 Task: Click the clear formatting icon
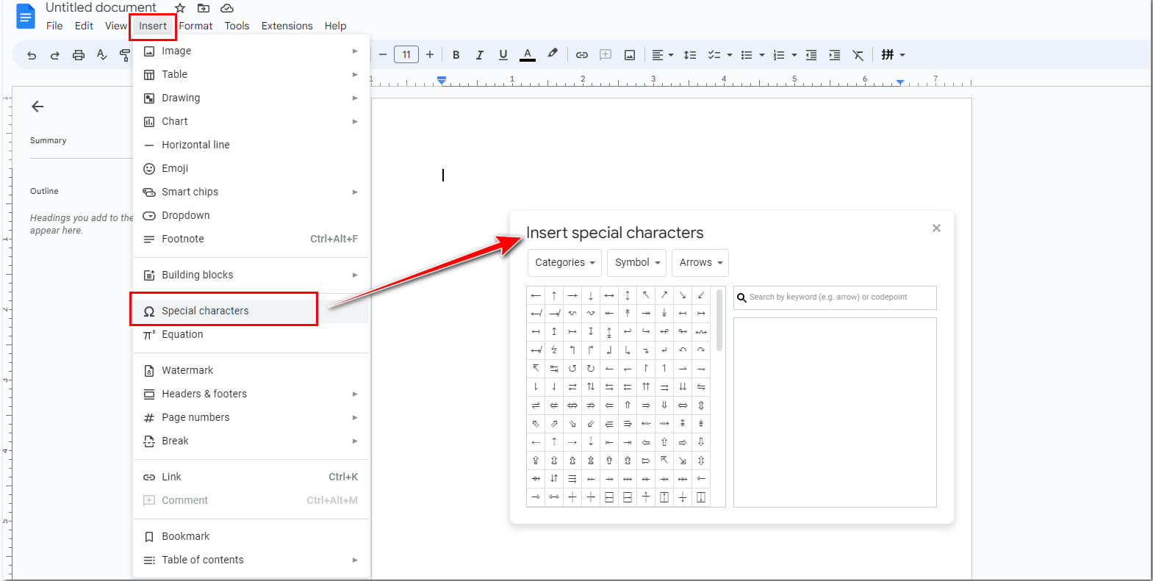858,55
